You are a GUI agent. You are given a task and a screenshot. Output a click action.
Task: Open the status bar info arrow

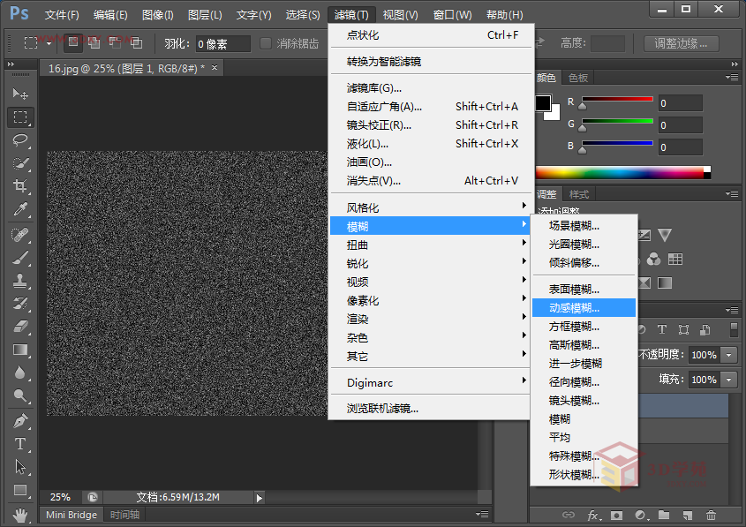pyautogui.click(x=260, y=498)
